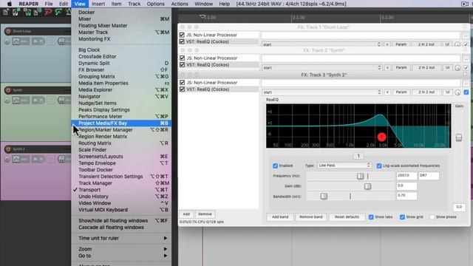Open the Param menu in Track 3 FX window
Screen dimensions: 473x266
[x=401, y=92]
